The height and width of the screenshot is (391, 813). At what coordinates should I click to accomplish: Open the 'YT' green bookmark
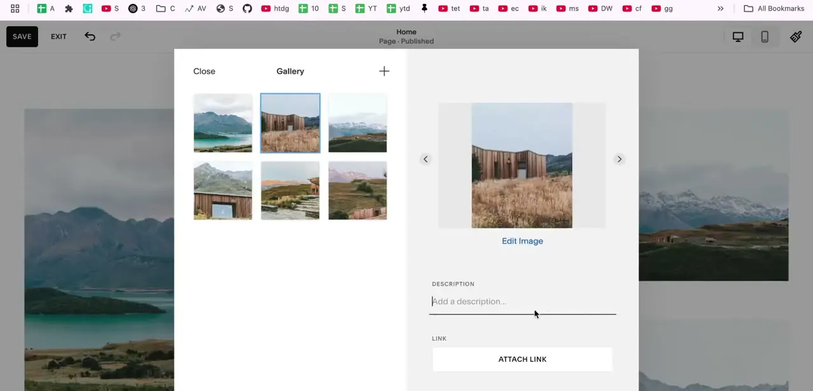point(366,9)
